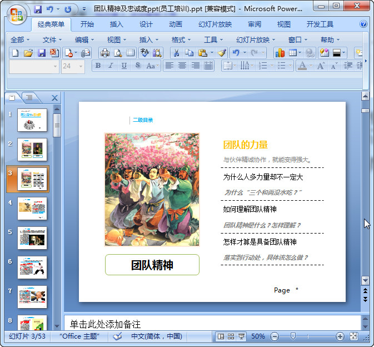Open Print Preview magnifier icon
Screen dimensions: 374x347
coord(118,53)
